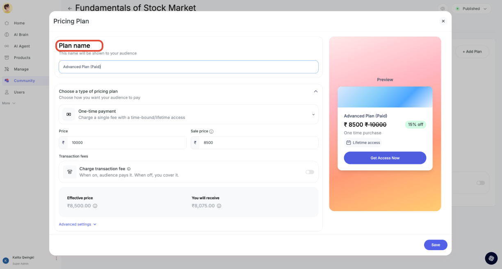Save the pricing plan
Image resolution: width=502 pixels, height=269 pixels.
point(436,245)
